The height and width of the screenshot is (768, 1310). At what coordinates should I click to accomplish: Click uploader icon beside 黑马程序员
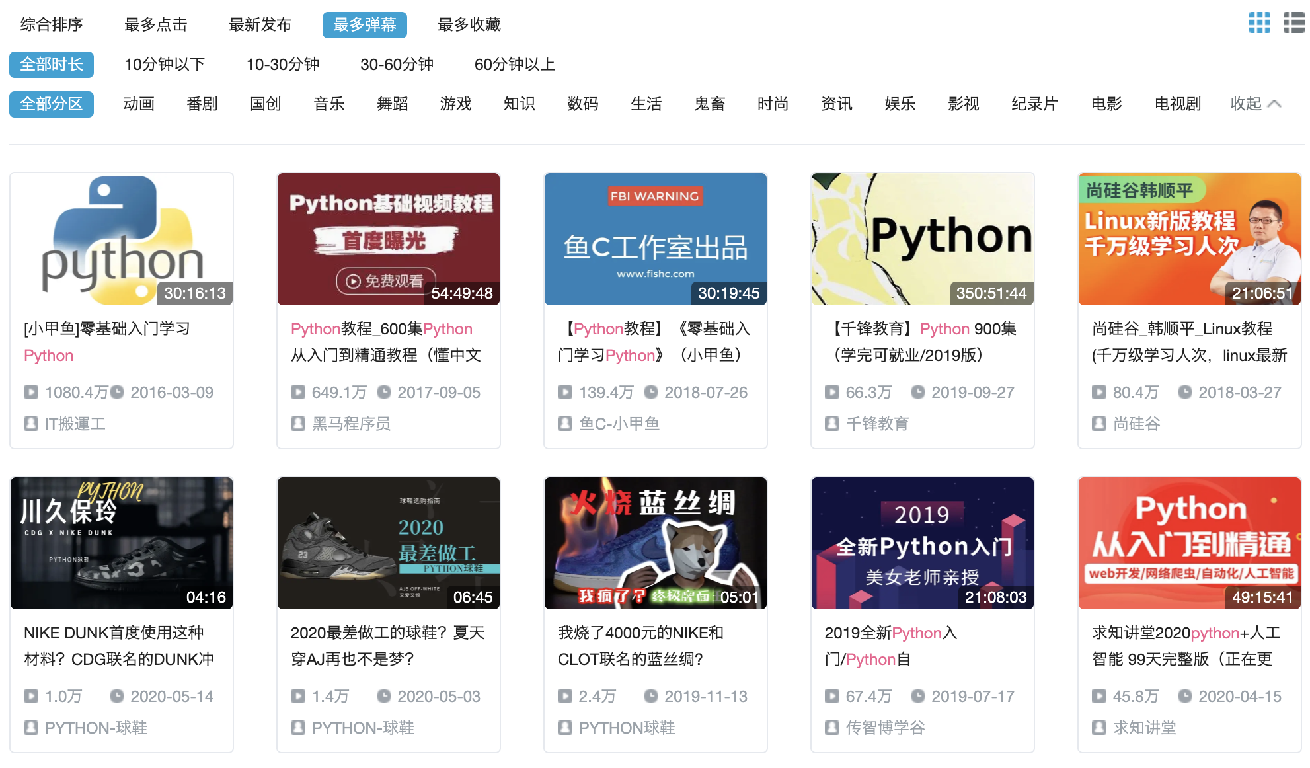[298, 424]
